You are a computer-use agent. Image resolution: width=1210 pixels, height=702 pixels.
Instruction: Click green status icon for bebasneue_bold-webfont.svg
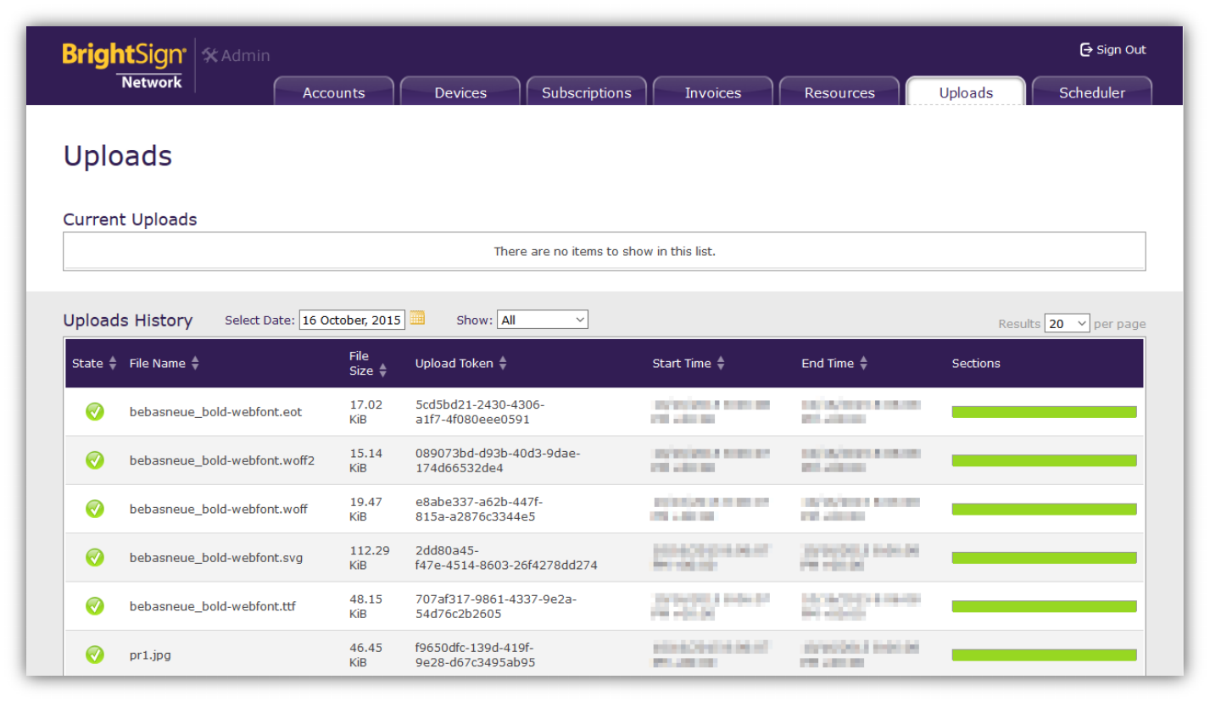(95, 557)
